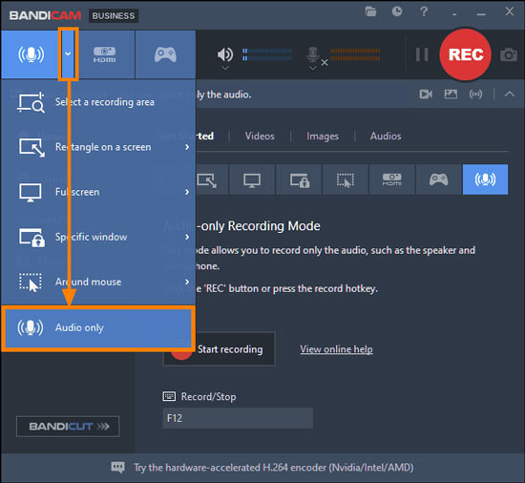Select gamepad icon in mode strip
525x483 pixels.
click(x=438, y=179)
